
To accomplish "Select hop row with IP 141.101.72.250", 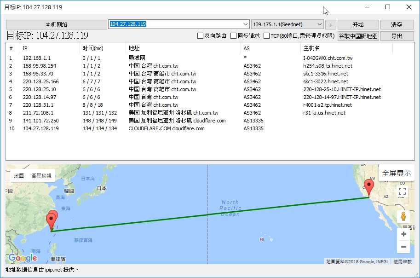I will point(210,121).
